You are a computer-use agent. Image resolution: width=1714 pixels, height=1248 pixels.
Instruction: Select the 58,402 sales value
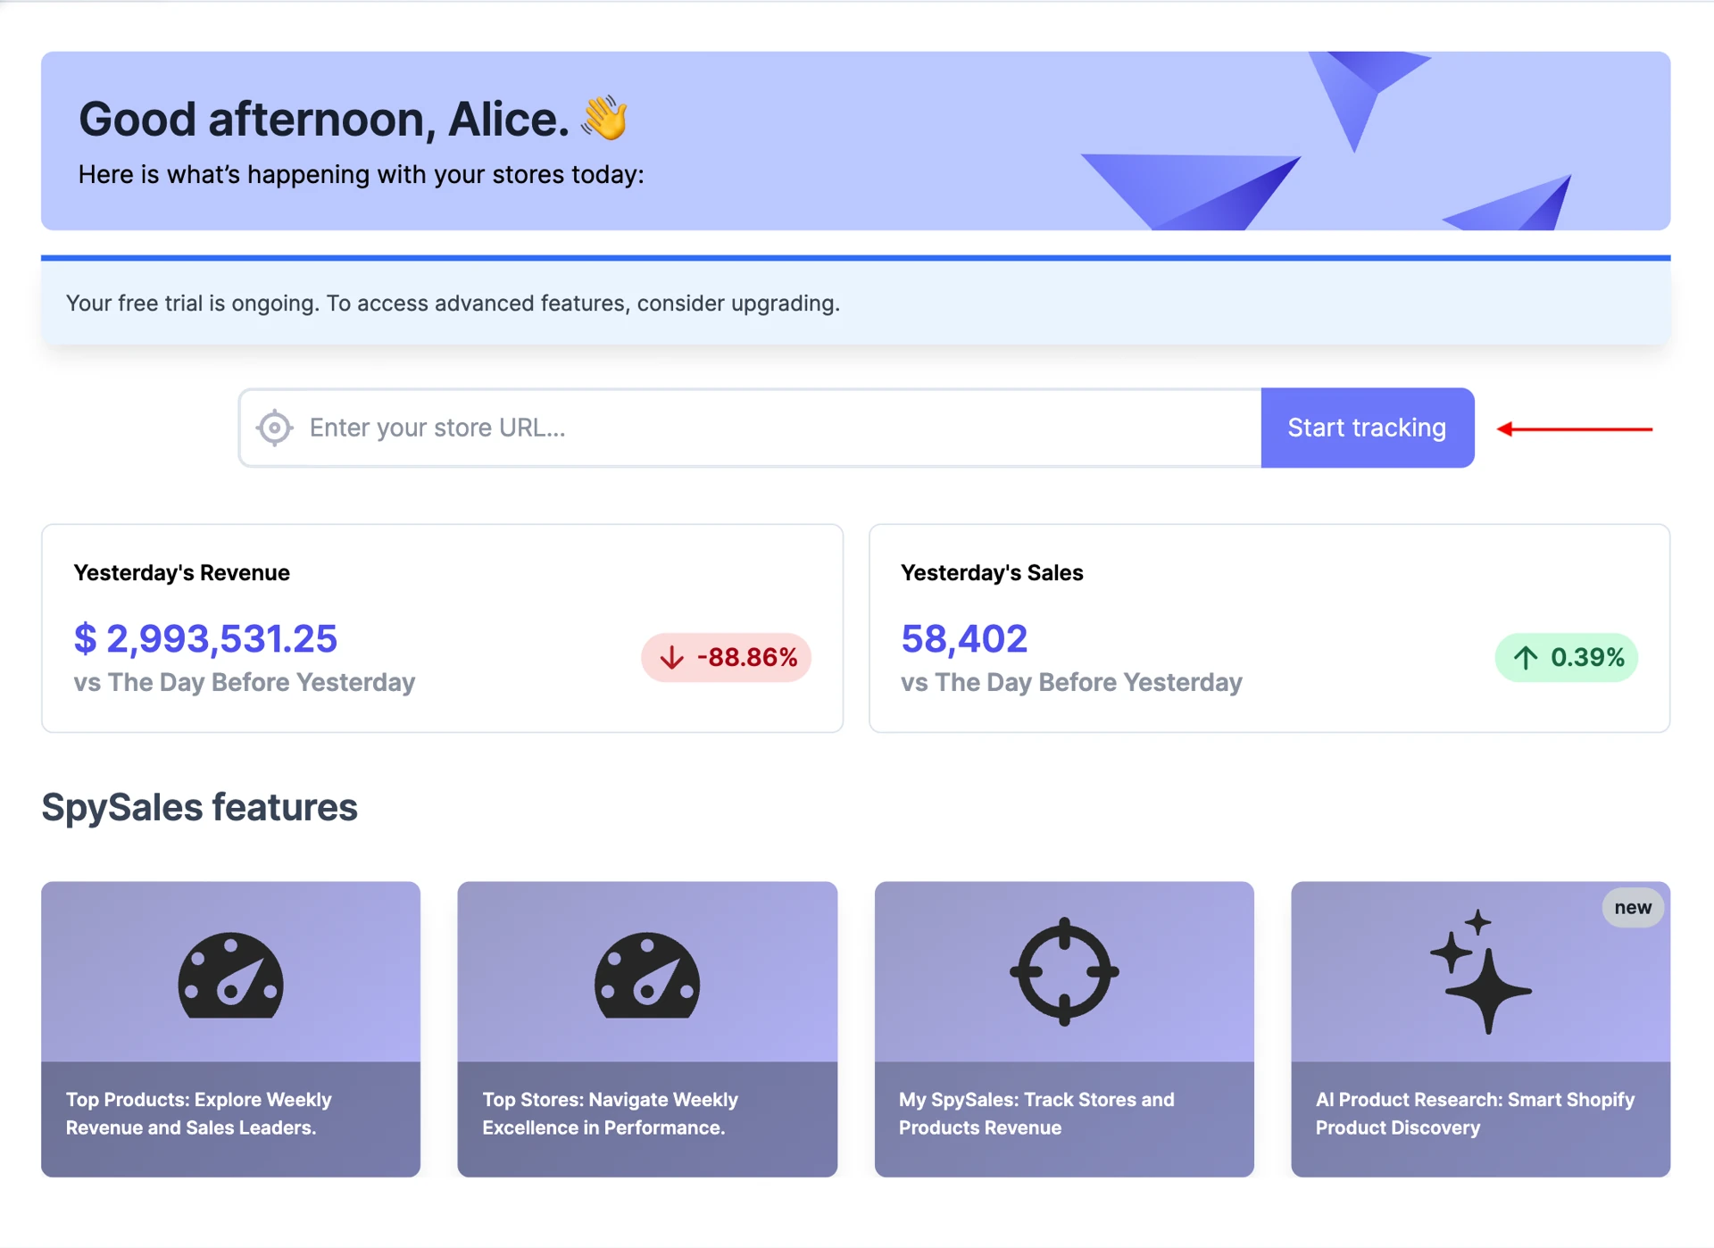[x=964, y=638]
